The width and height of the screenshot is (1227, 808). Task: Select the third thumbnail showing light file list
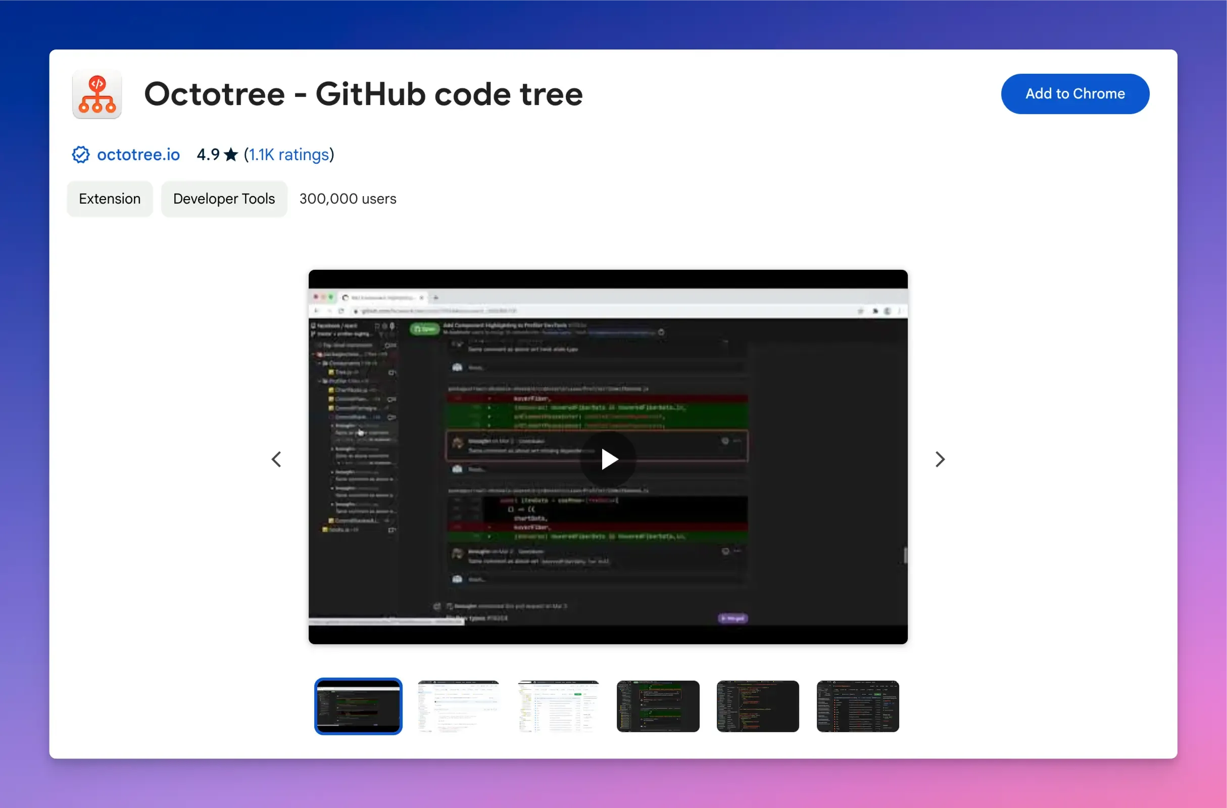(x=558, y=706)
